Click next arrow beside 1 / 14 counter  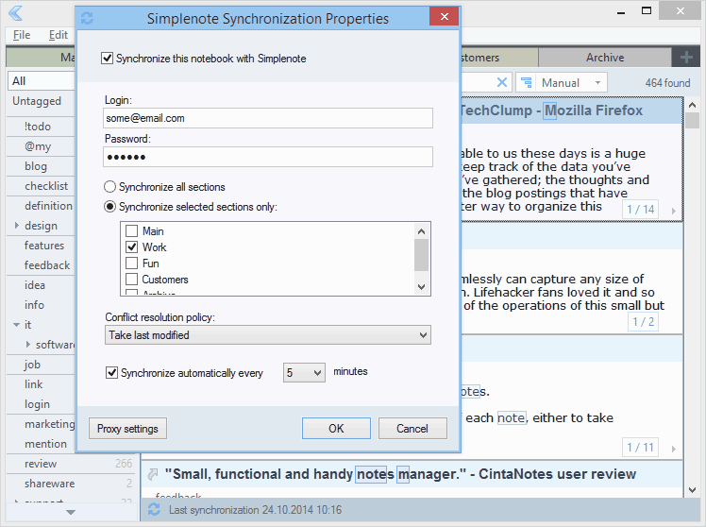pyautogui.click(x=674, y=211)
